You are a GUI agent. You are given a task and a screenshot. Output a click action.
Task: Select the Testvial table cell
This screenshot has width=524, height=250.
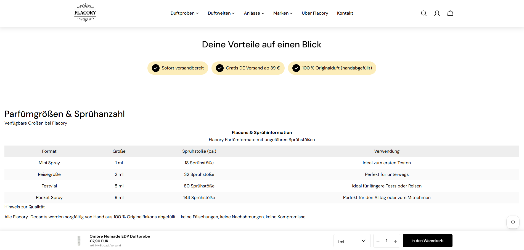pos(49,186)
